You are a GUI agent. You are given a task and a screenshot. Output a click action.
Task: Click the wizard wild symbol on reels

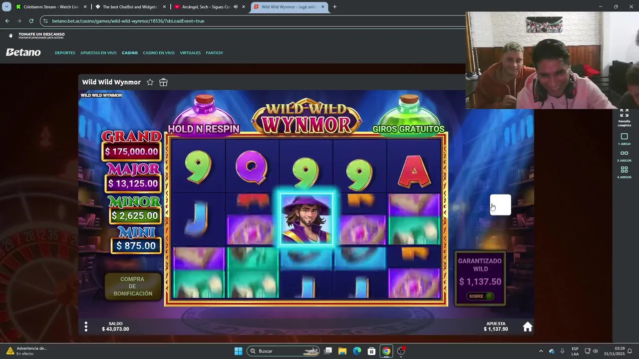pyautogui.click(x=306, y=219)
